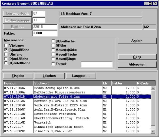Select row Linoleum 3,2mm VG5dr
Image resolution: width=159 pixels, height=137 pixels.
point(77,131)
